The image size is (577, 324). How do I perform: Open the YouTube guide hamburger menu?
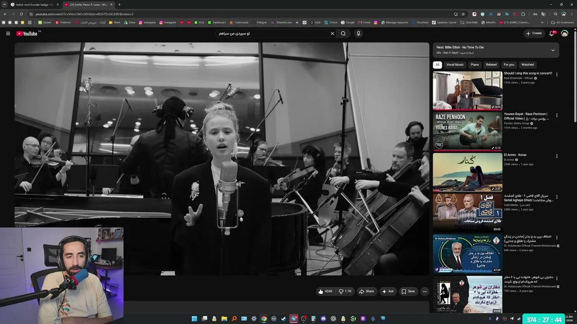point(8,33)
